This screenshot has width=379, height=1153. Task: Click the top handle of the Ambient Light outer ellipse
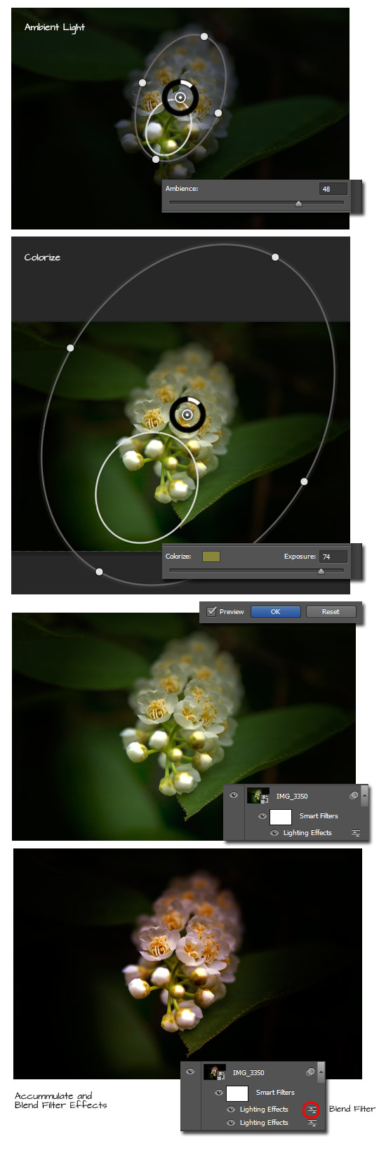pos(204,36)
